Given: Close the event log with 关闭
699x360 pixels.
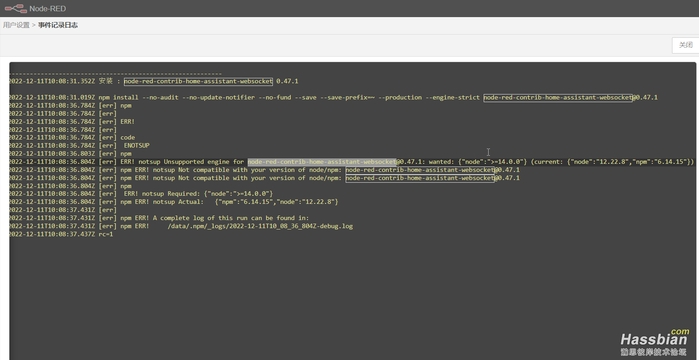Looking at the screenshot, I should (686, 45).
